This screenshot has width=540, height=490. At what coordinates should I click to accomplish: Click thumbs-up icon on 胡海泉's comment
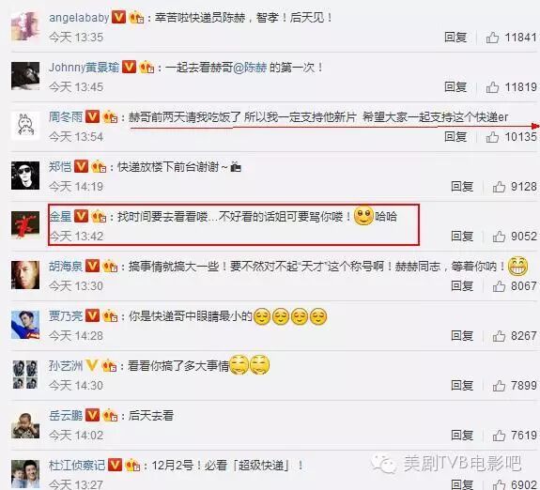[x=499, y=286]
